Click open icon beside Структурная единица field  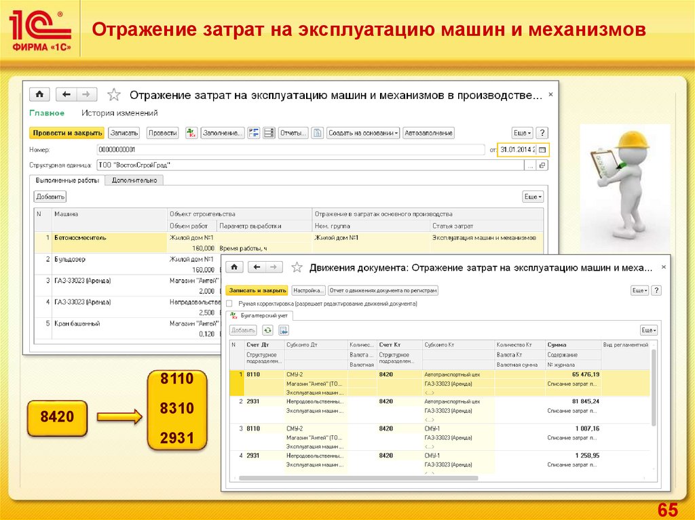[542, 165]
